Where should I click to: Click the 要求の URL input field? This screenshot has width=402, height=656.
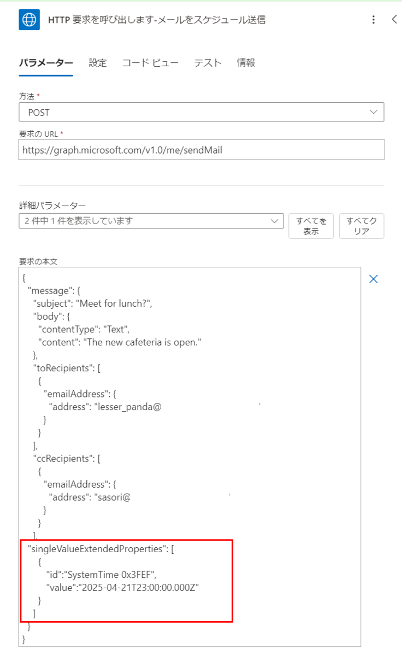[x=201, y=149]
